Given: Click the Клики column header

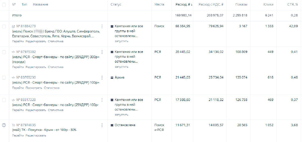Looking at the screenshot, I should [268, 5].
